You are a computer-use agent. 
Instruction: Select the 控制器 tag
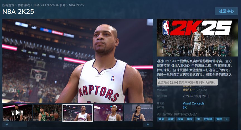[x=208, y=119]
